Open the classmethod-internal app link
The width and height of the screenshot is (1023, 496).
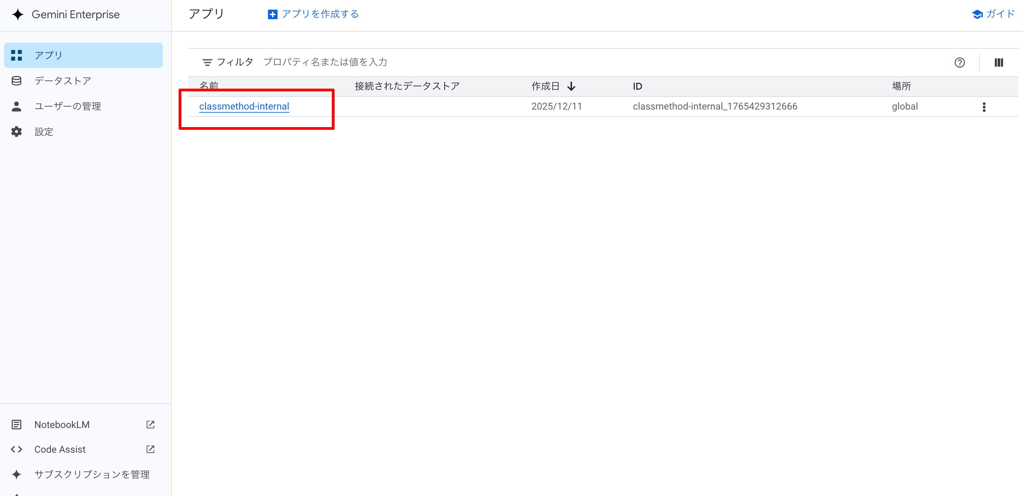coord(244,106)
